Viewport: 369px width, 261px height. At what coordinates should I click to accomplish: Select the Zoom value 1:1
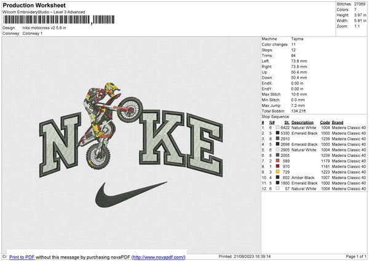357,26
